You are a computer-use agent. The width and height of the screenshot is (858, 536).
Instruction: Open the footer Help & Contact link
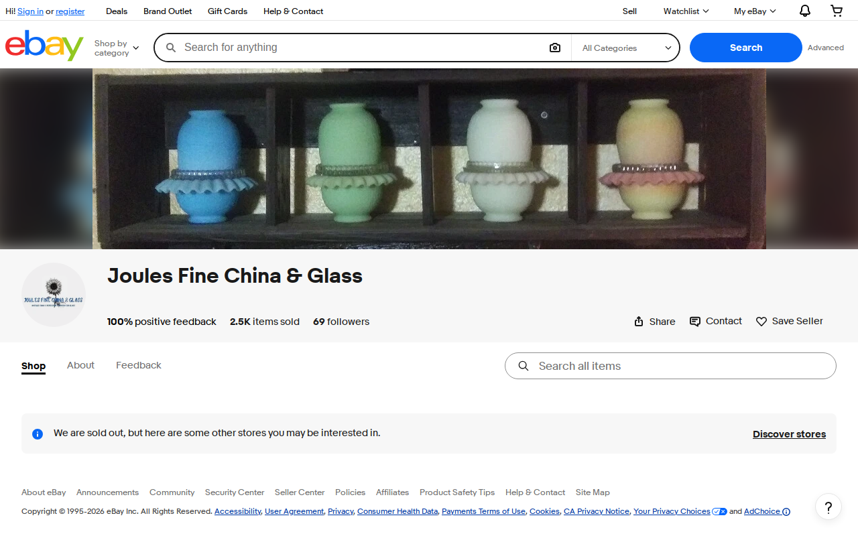(535, 492)
